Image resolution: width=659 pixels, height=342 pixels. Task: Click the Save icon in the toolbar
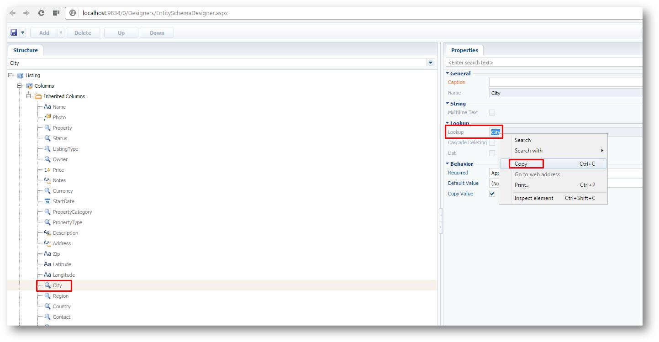pyautogui.click(x=14, y=32)
